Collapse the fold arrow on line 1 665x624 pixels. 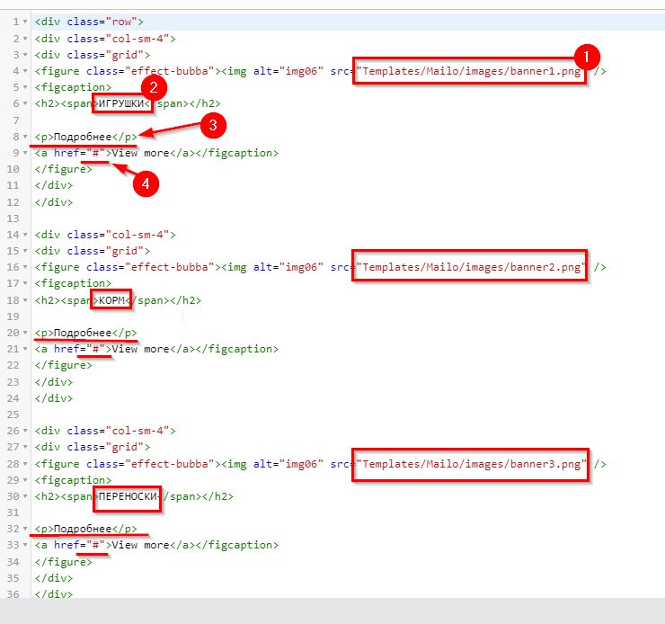click(x=25, y=21)
